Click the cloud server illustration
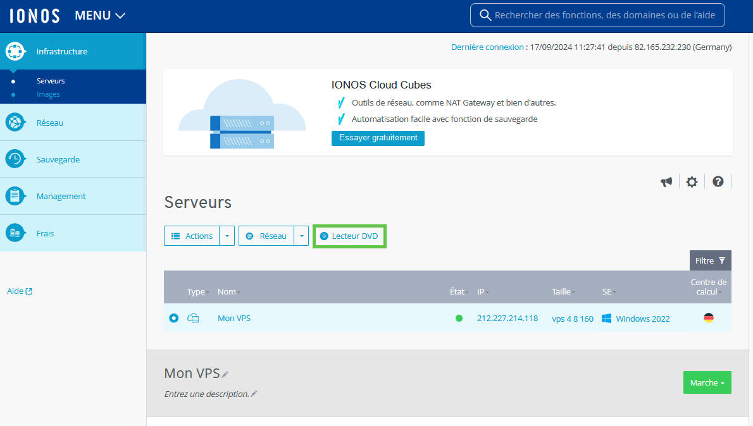The width and height of the screenshot is (753, 426). (x=242, y=114)
